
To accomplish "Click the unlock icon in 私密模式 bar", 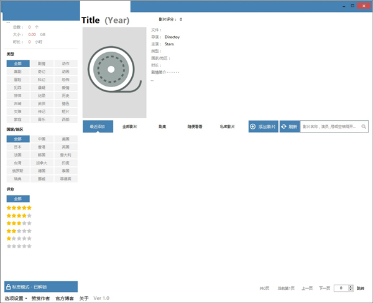I will (8, 287).
